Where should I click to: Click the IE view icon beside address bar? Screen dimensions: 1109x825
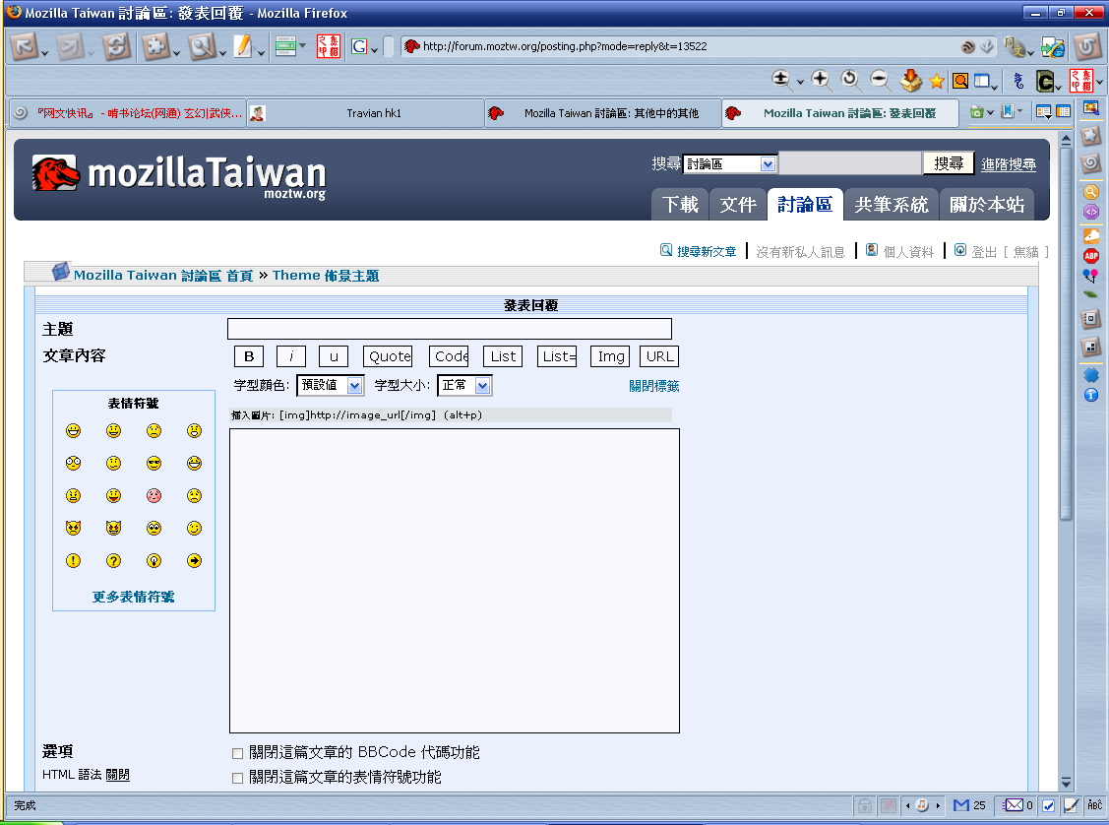1053,46
